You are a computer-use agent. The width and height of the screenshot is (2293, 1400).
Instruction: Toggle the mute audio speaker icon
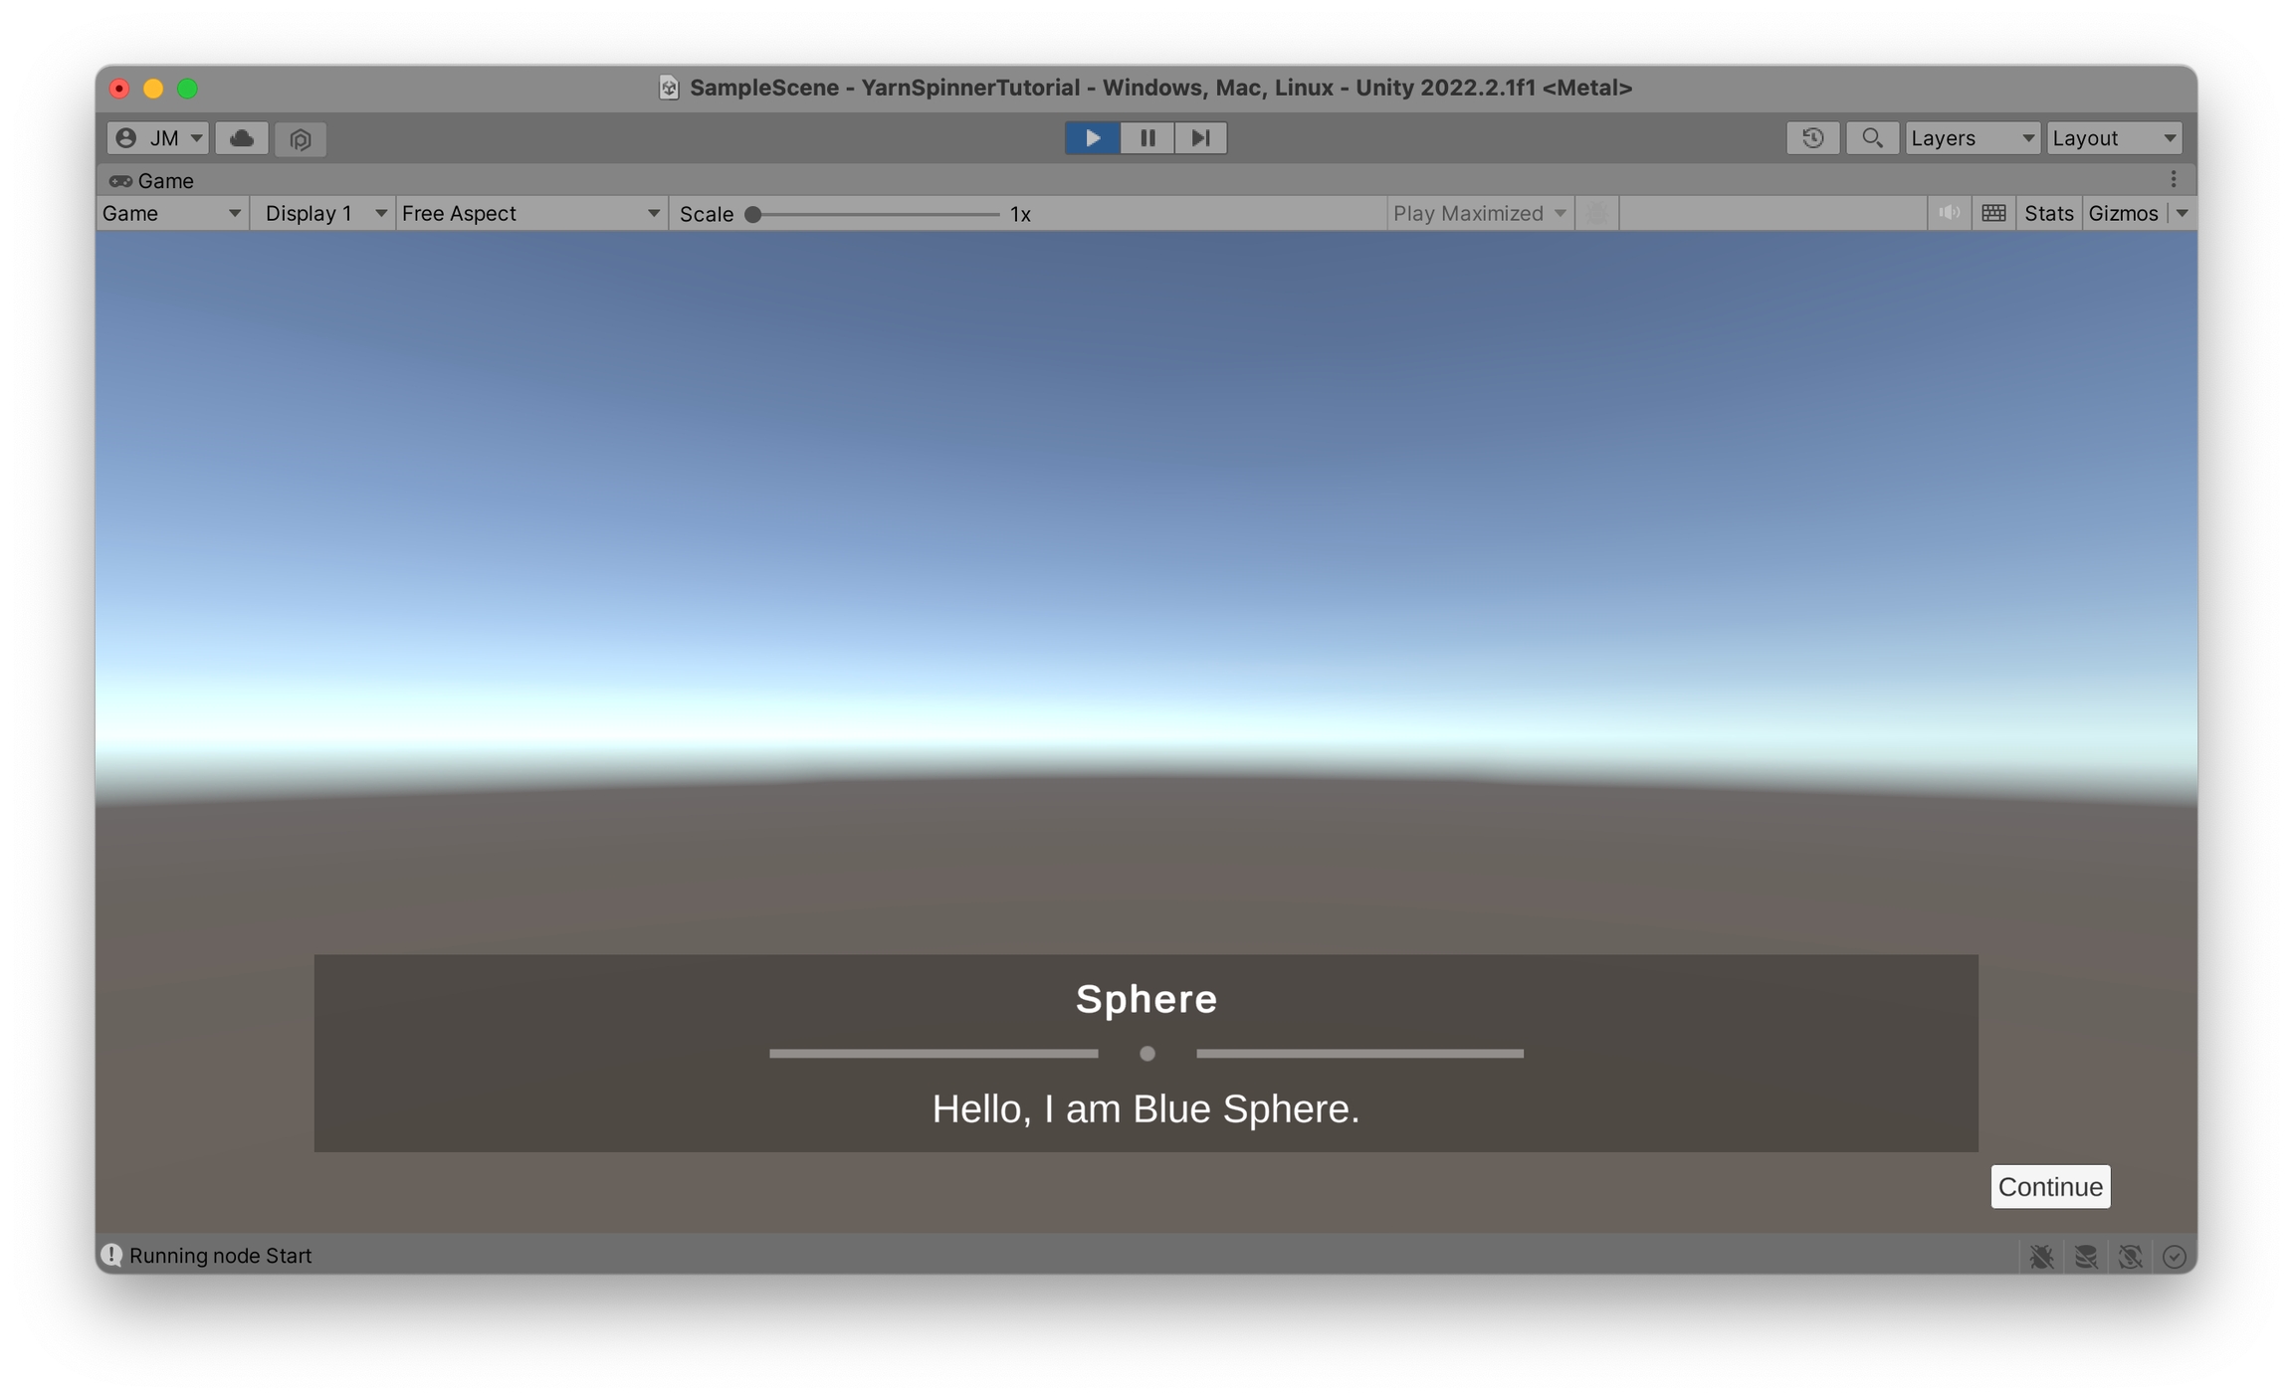(1949, 213)
